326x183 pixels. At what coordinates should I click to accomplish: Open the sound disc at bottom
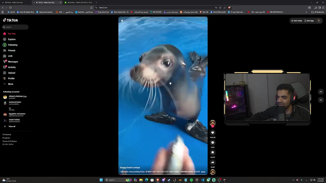pos(213,172)
